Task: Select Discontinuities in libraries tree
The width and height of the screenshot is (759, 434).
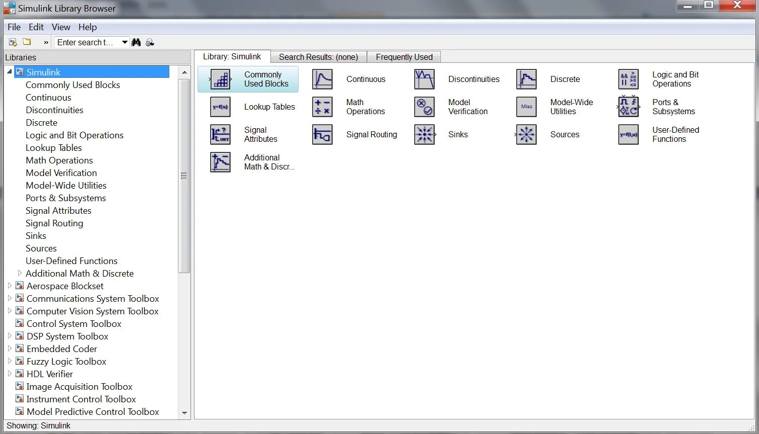Action: [54, 110]
